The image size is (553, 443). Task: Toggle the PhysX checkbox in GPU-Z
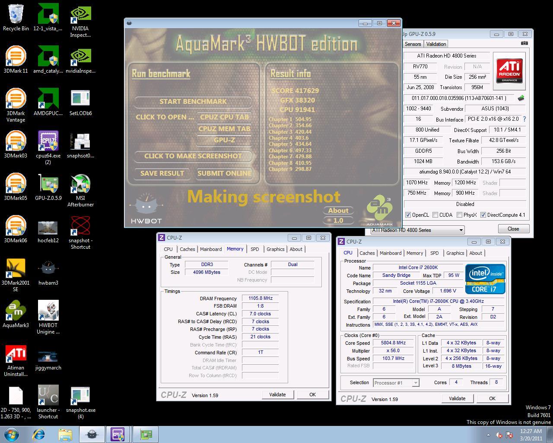(x=459, y=215)
